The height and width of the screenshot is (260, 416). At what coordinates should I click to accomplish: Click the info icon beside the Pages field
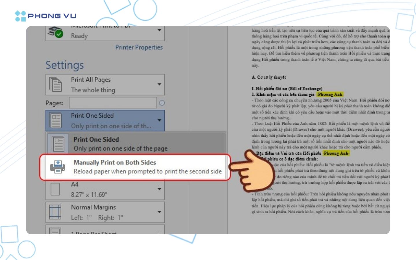[x=162, y=103]
